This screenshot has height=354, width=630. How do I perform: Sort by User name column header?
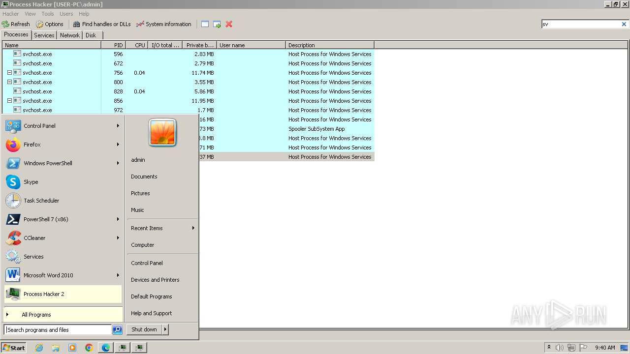click(x=251, y=45)
